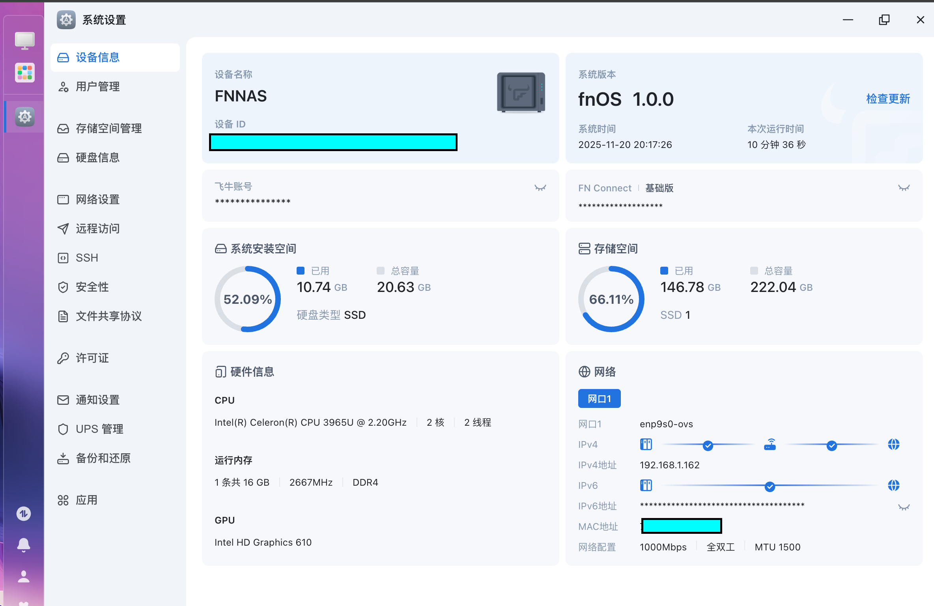934x606 pixels.
Task: Click the 检查更新 link
Action: [887, 99]
